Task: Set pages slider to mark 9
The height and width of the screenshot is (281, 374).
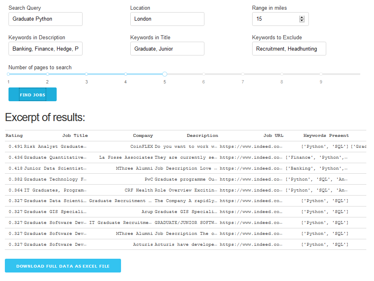Action: click(321, 74)
